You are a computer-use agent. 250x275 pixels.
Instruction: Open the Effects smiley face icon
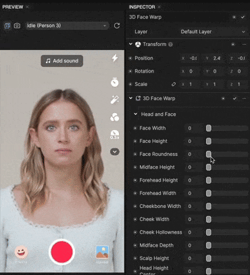coord(22,252)
